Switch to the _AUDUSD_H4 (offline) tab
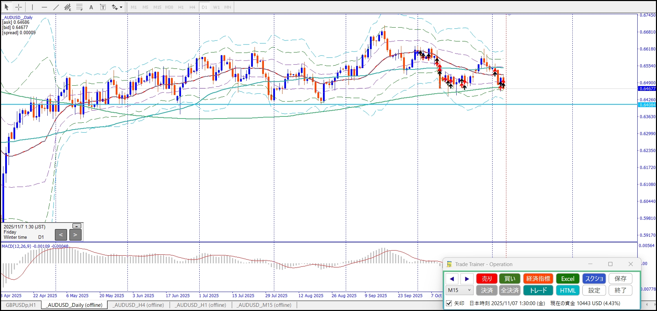 139,305
